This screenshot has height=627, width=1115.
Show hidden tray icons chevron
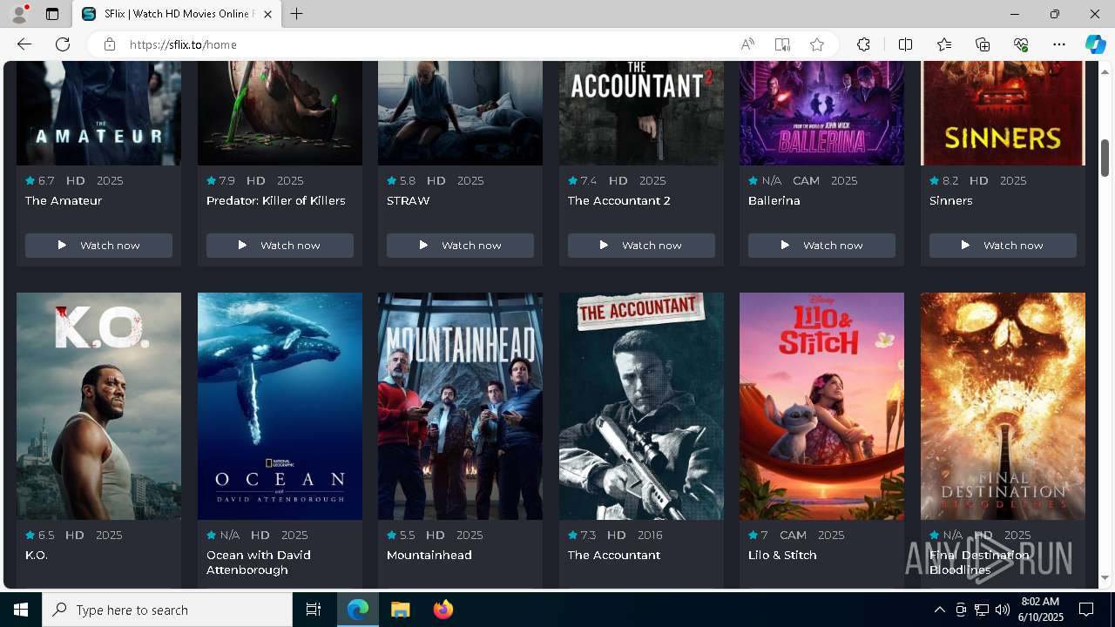(x=939, y=610)
